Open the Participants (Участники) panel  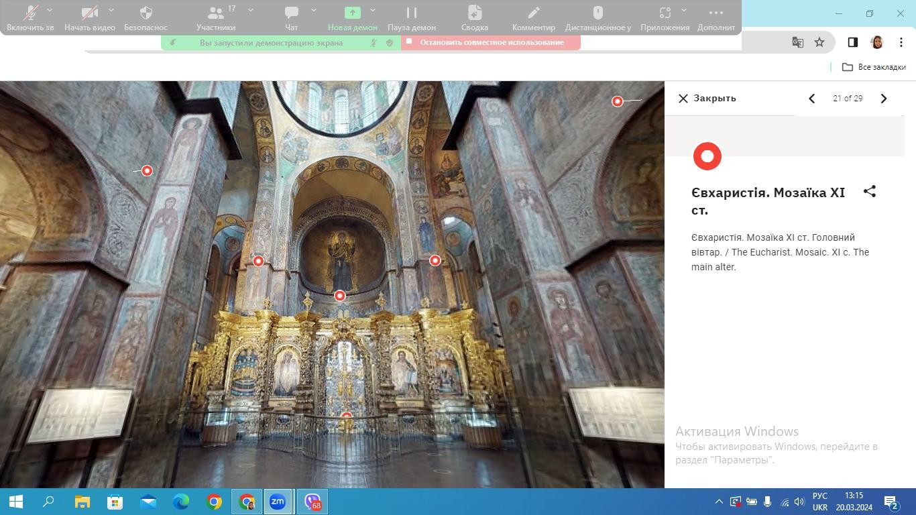[215, 17]
